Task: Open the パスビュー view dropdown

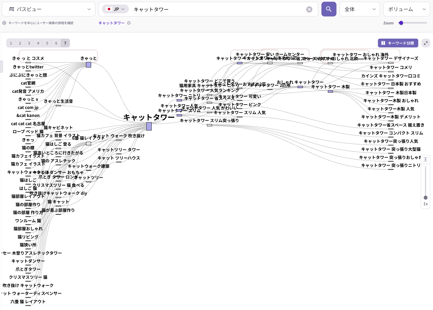Action: point(49,9)
